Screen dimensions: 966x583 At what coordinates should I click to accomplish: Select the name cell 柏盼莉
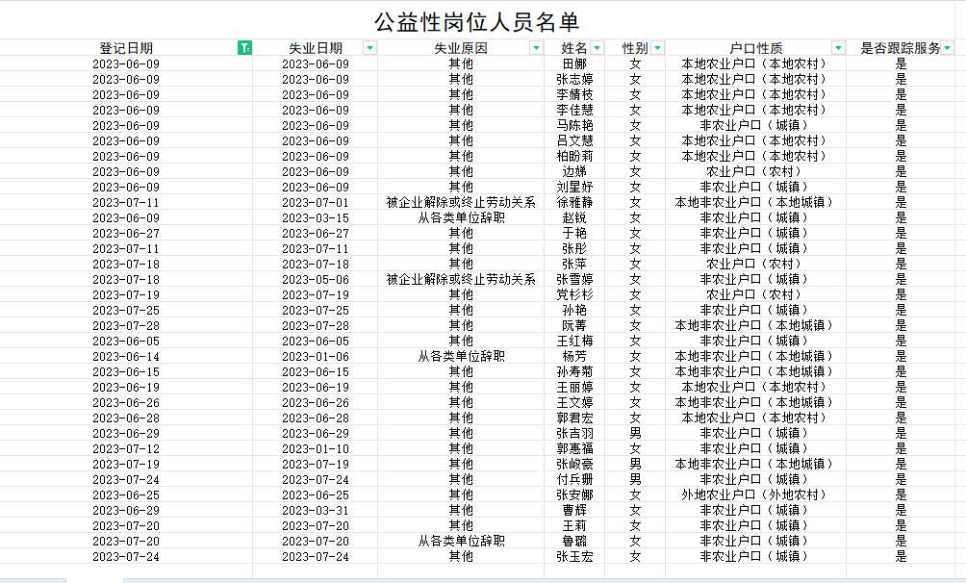tap(574, 157)
